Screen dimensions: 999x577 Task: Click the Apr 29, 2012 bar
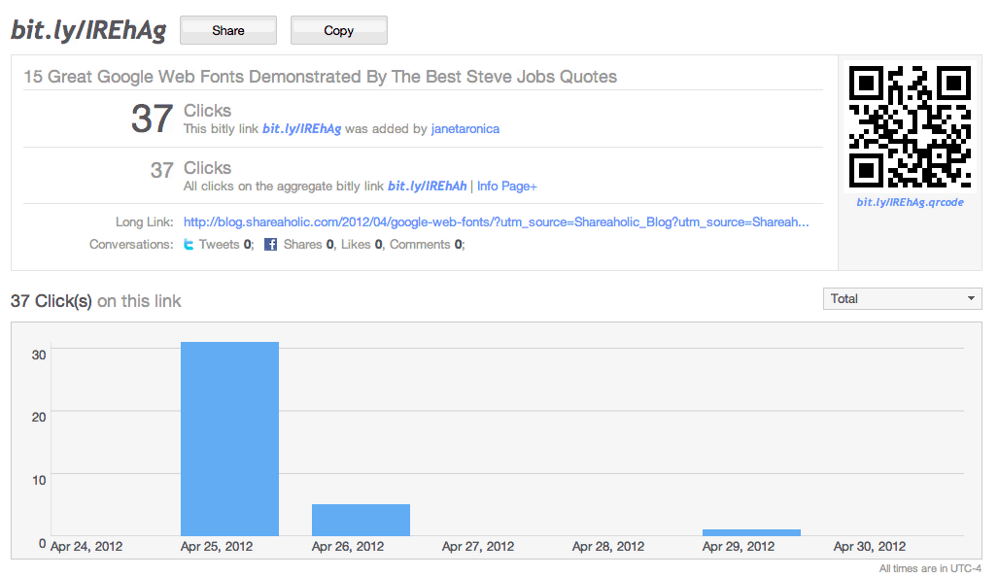751,532
